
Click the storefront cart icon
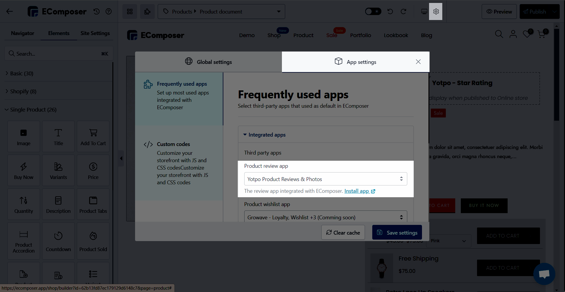[542, 34]
